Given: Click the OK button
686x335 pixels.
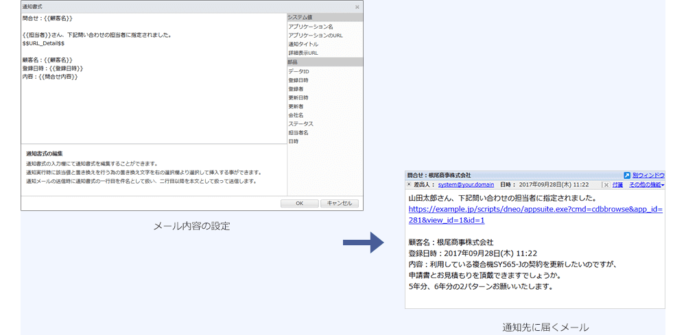Looking at the screenshot, I should coord(299,203).
